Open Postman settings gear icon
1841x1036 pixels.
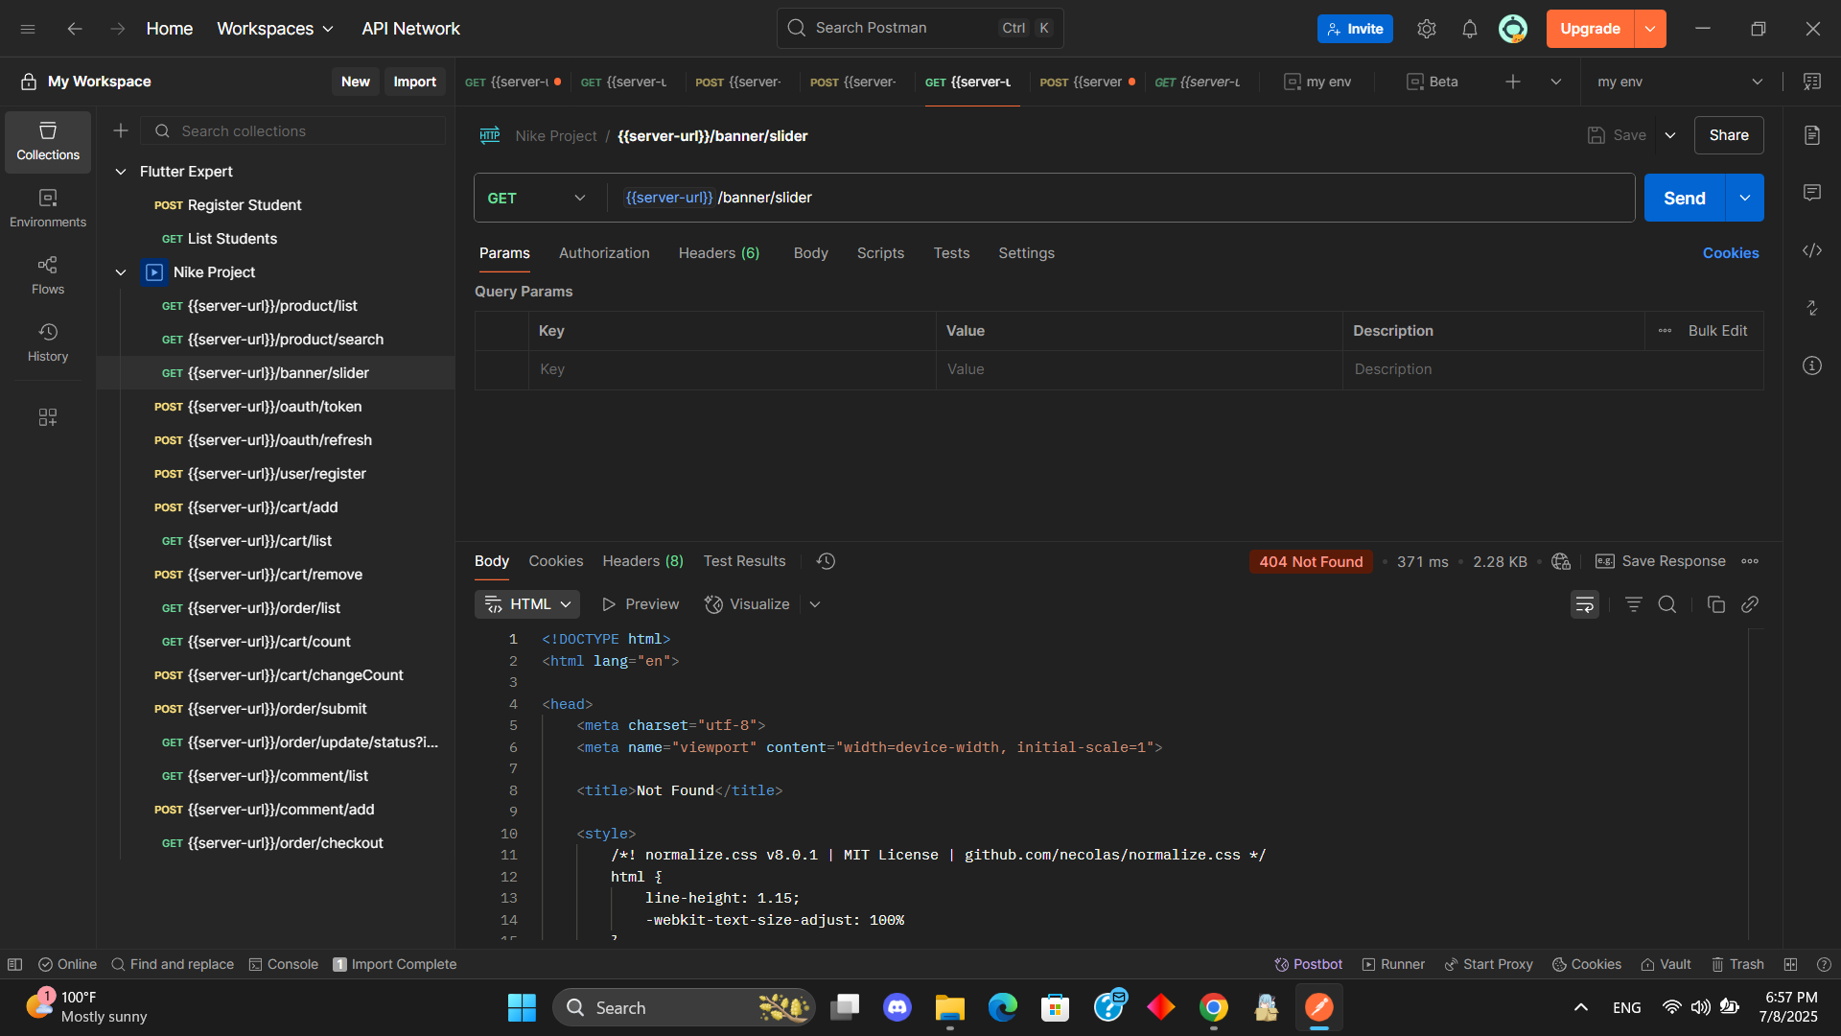[x=1427, y=29]
